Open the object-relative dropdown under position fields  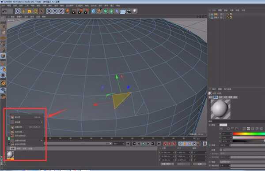click(x=167, y=164)
